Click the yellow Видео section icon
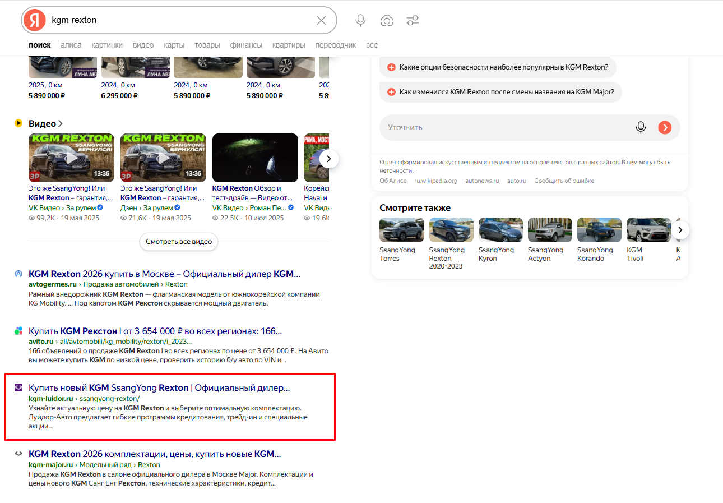The image size is (723, 503). tap(18, 123)
